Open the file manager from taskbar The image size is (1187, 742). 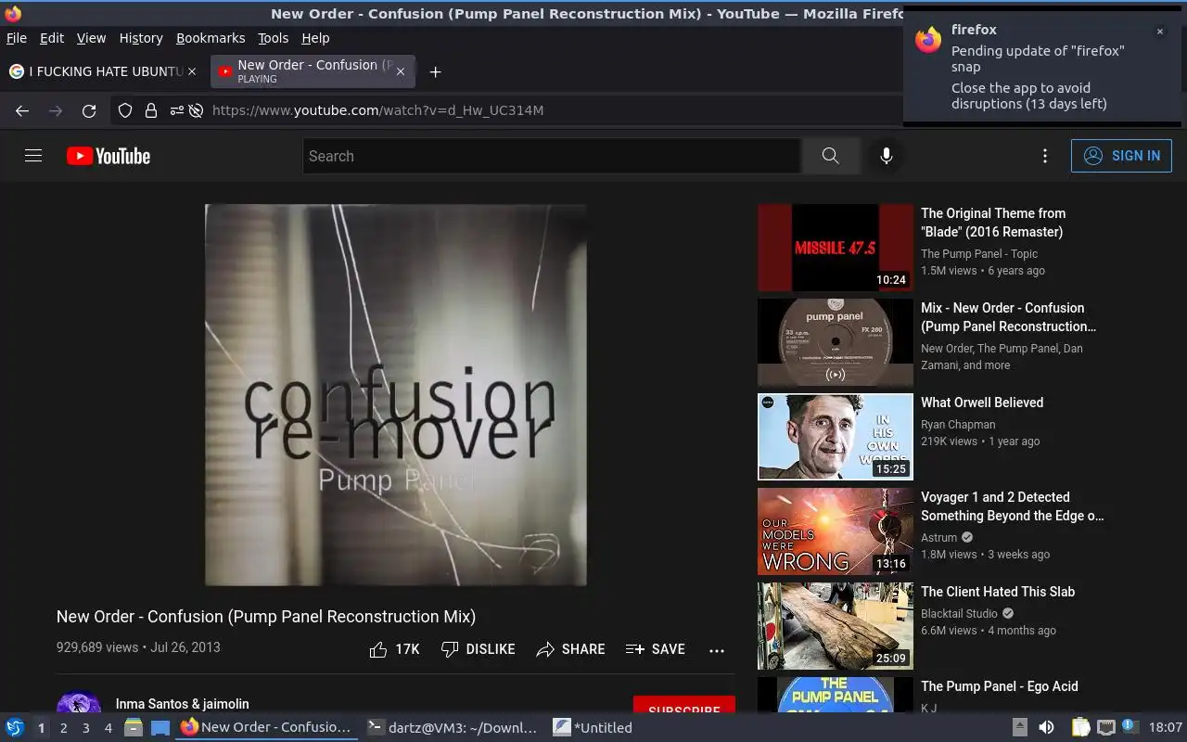click(134, 727)
